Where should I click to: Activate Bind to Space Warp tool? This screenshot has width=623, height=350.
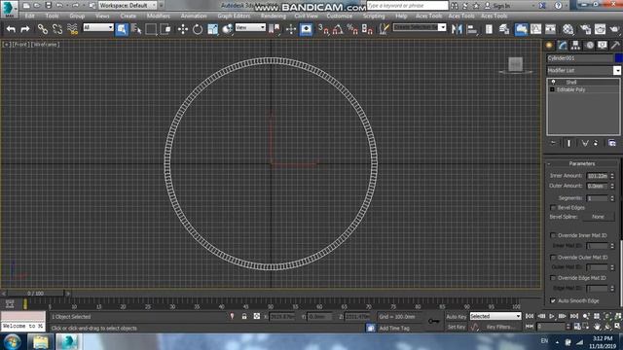tap(72, 29)
